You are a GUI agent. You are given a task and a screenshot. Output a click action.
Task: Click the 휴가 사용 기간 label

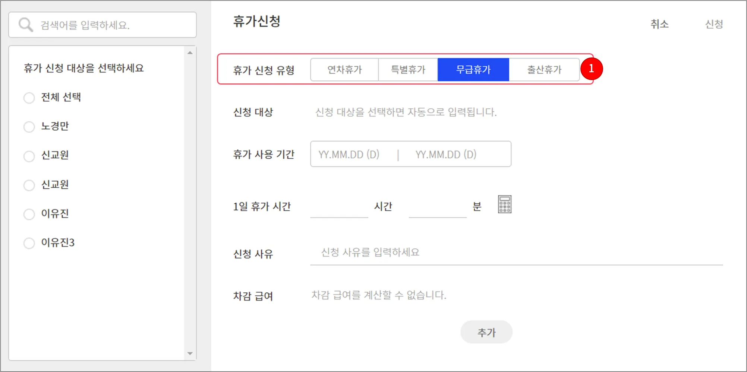coord(264,154)
